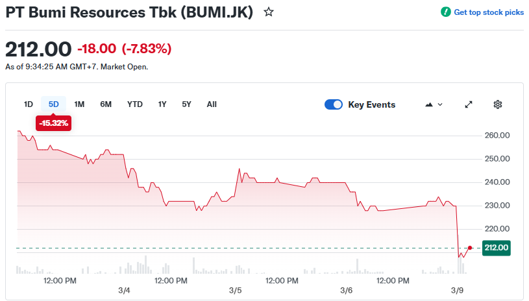This screenshot has width=529, height=301.
Task: Click the 3/9 date label on axis
Action: pos(458,290)
